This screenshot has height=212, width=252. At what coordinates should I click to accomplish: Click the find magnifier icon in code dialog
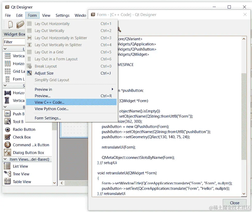pos(119,29)
